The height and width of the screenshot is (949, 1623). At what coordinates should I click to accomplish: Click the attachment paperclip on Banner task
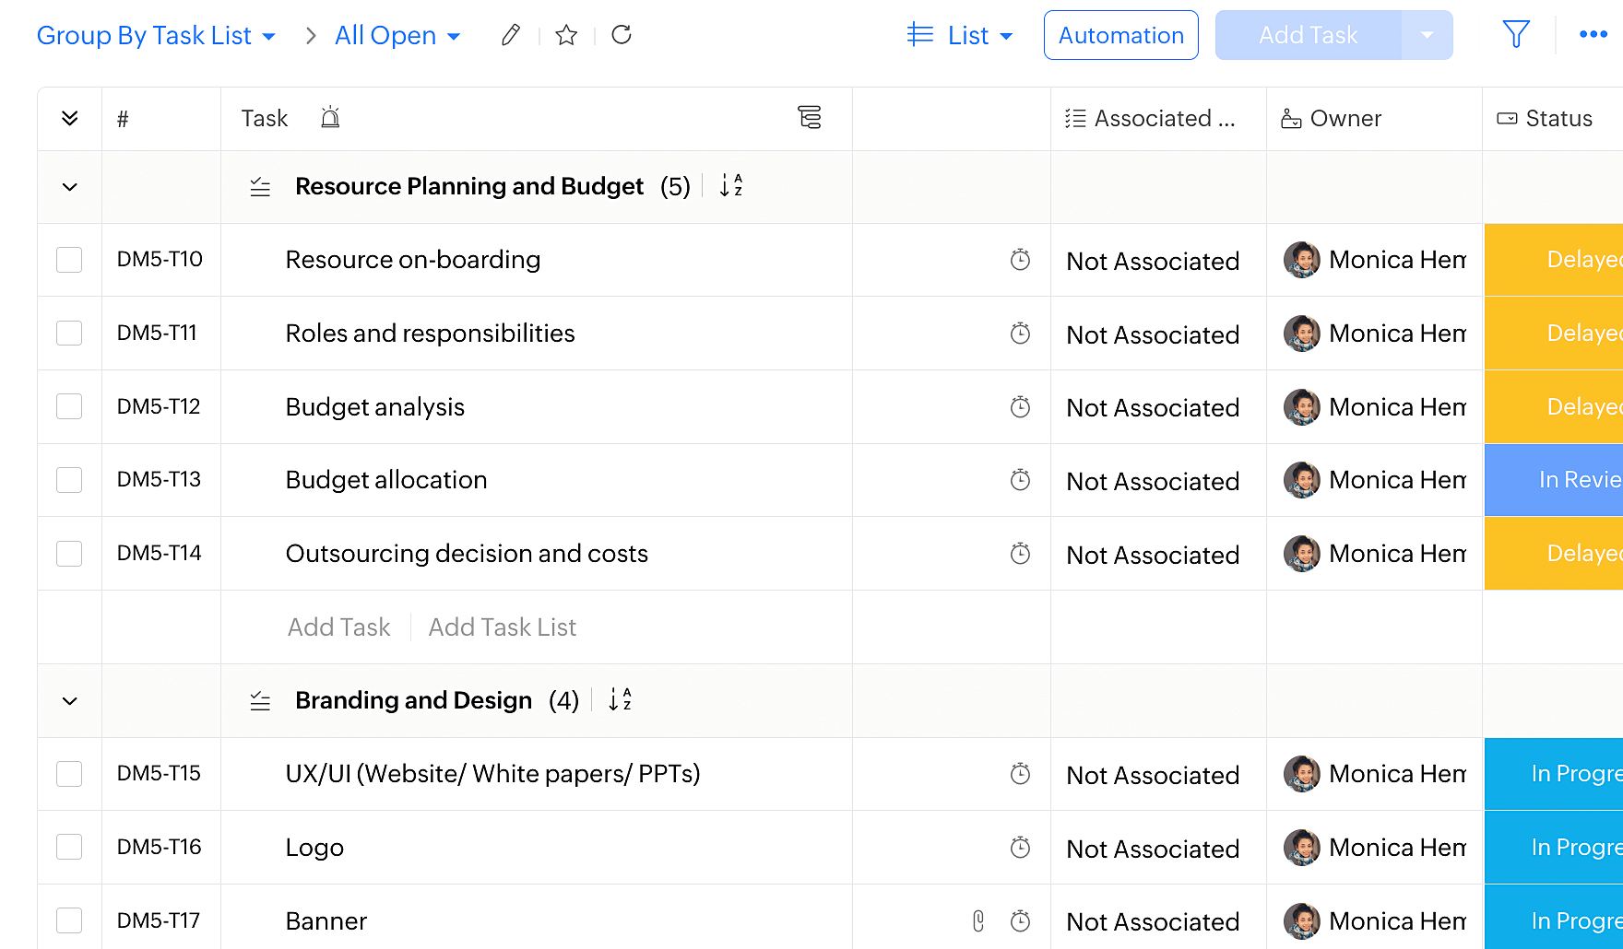pos(978,920)
